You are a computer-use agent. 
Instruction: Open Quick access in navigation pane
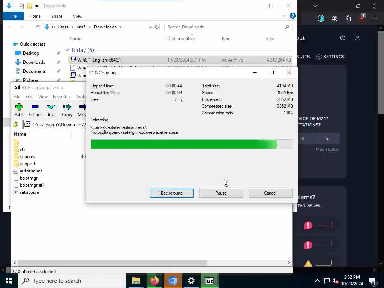click(32, 44)
